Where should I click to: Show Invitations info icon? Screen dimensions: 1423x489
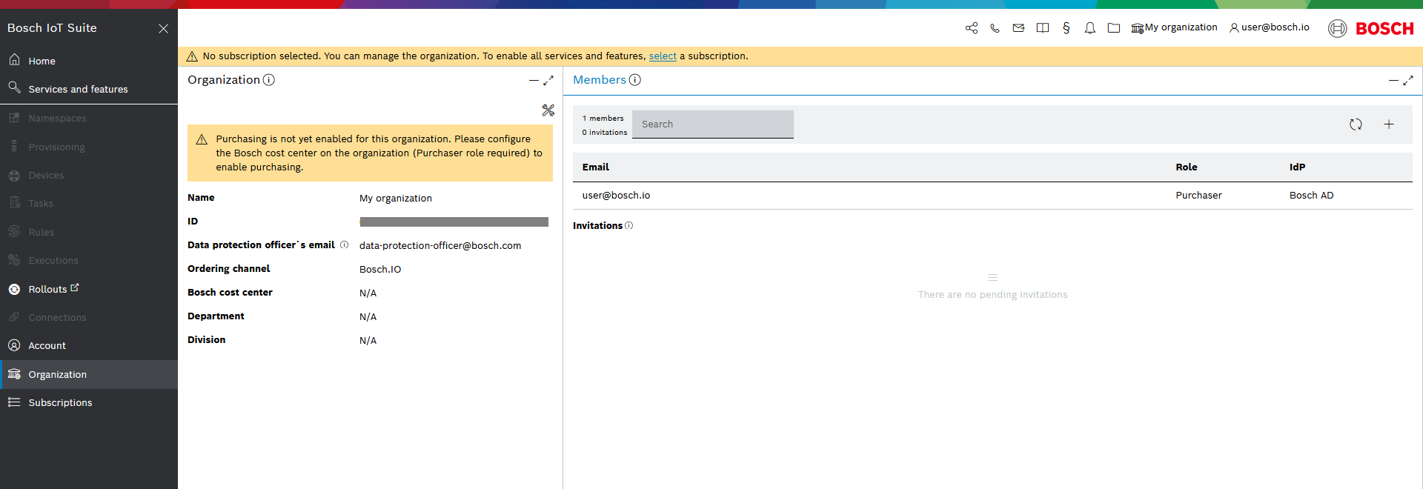click(629, 226)
